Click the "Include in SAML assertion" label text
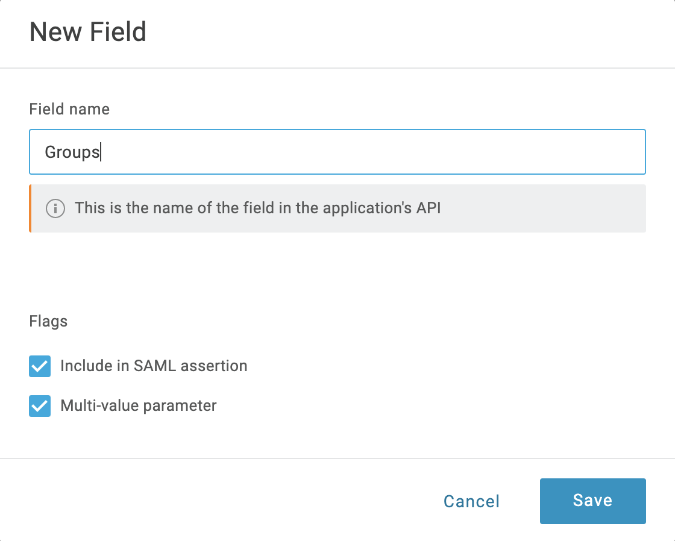This screenshot has width=675, height=541. tap(154, 366)
